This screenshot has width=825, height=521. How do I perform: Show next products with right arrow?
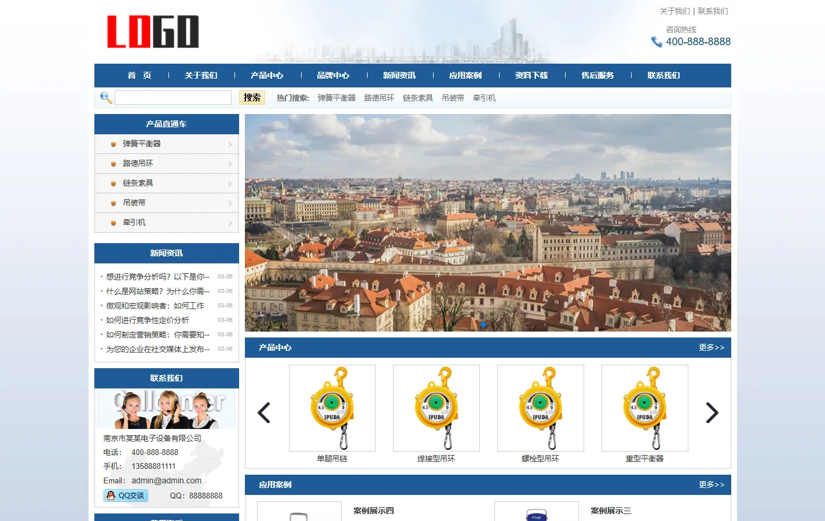click(x=712, y=413)
